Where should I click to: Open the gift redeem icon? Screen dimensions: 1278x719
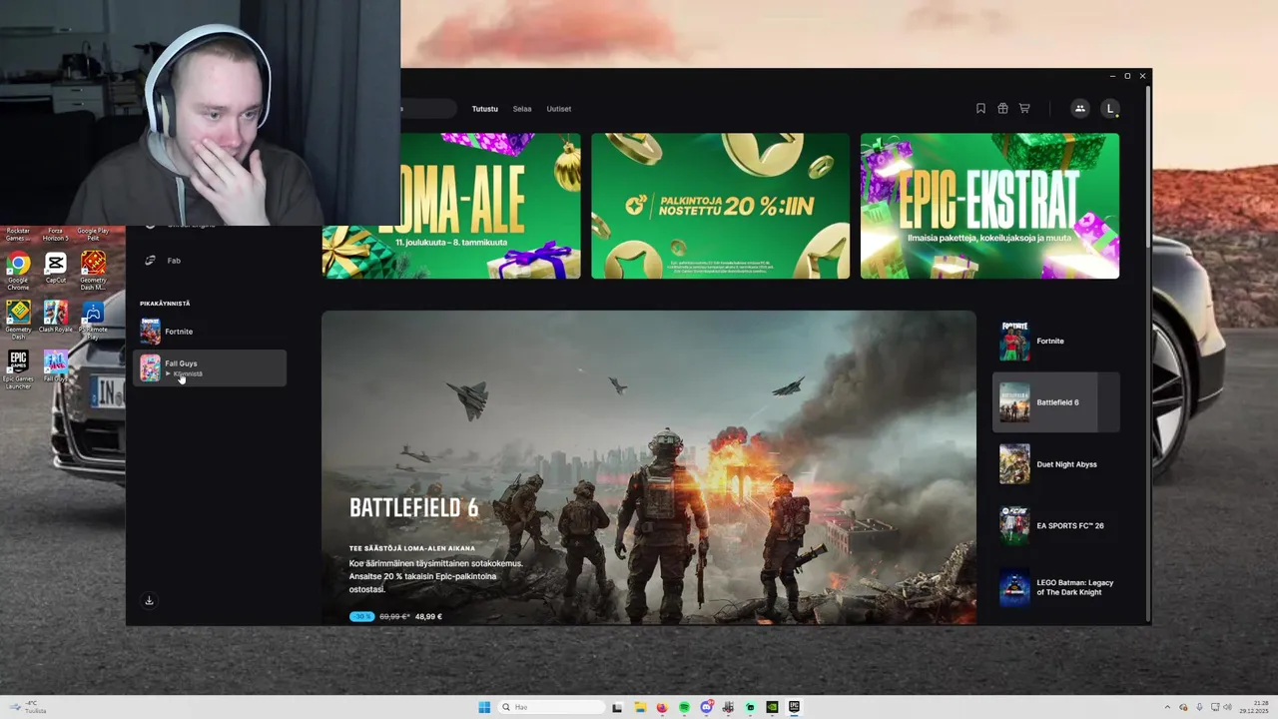pyautogui.click(x=1002, y=109)
